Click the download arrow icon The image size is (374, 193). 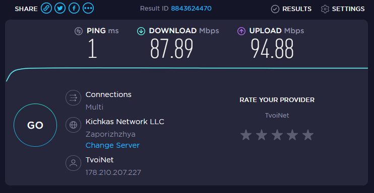pyautogui.click(x=141, y=31)
